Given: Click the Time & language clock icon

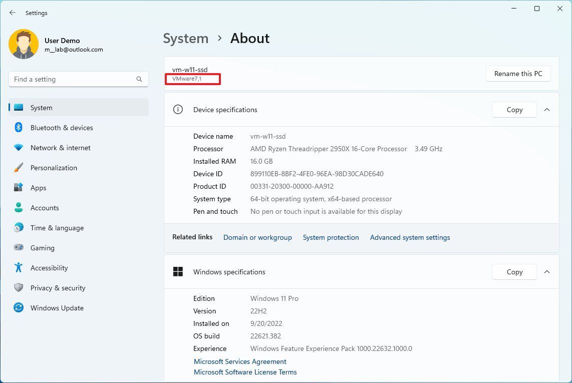Looking at the screenshot, I should (18, 228).
